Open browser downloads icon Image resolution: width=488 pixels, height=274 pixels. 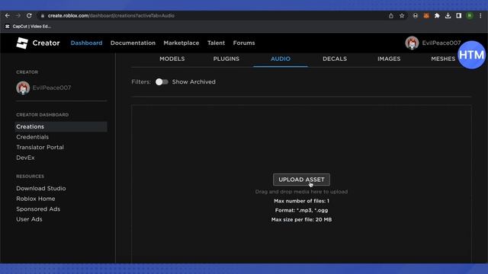click(x=448, y=15)
